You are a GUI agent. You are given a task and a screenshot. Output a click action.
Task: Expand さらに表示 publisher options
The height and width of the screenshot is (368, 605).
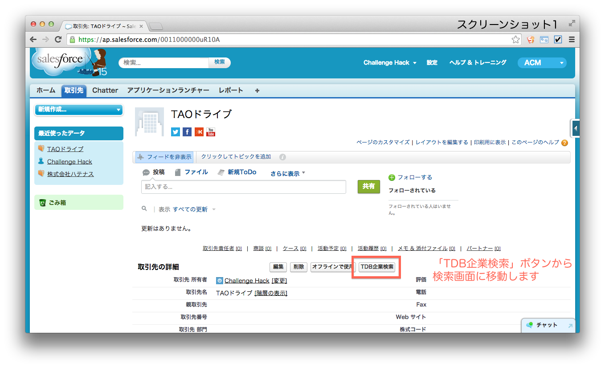click(x=288, y=173)
